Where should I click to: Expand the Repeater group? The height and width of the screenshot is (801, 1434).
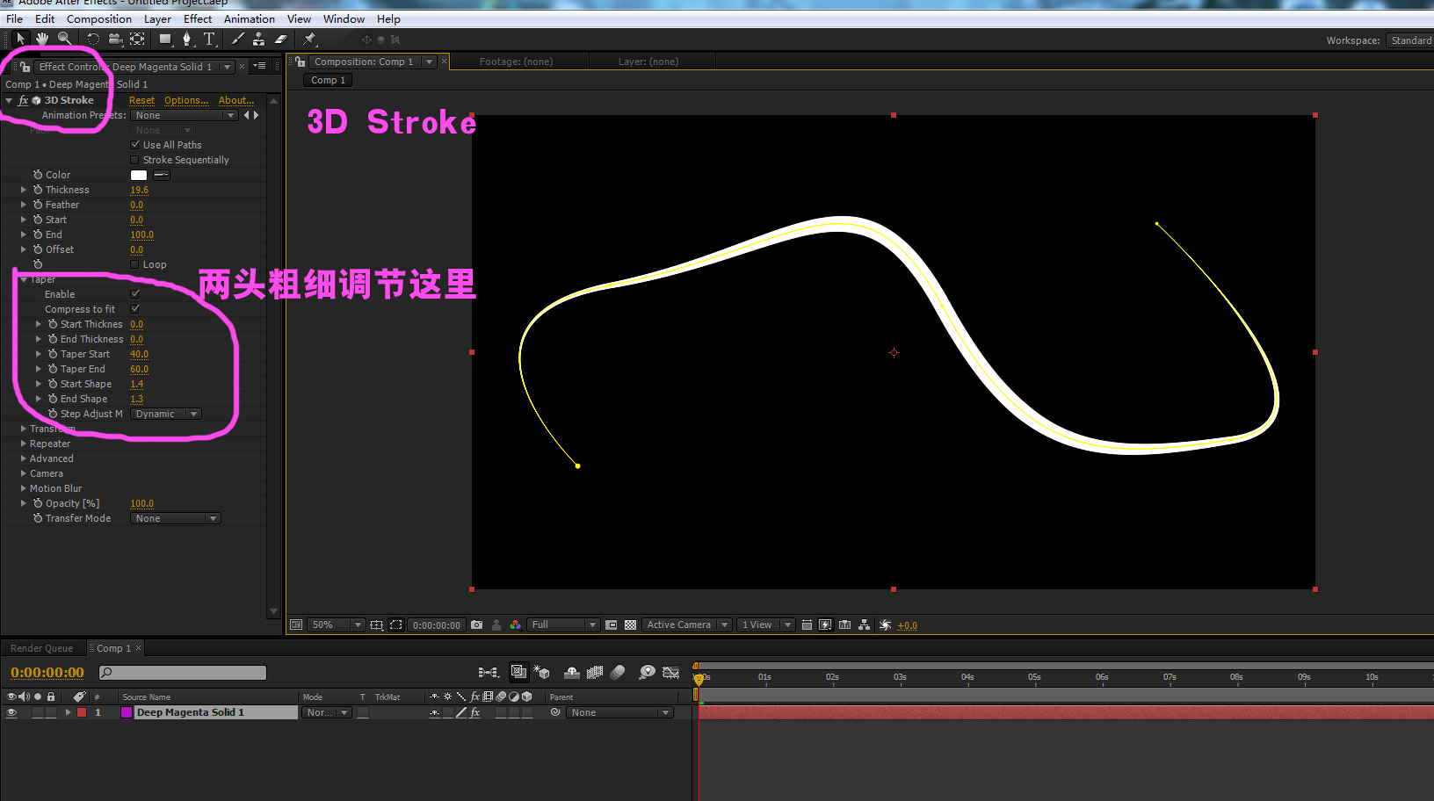point(24,444)
